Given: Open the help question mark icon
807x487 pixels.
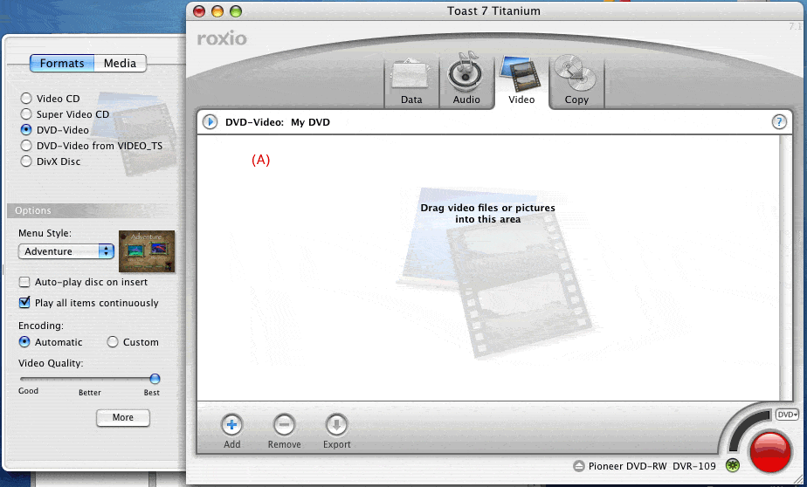Looking at the screenshot, I should click(779, 122).
